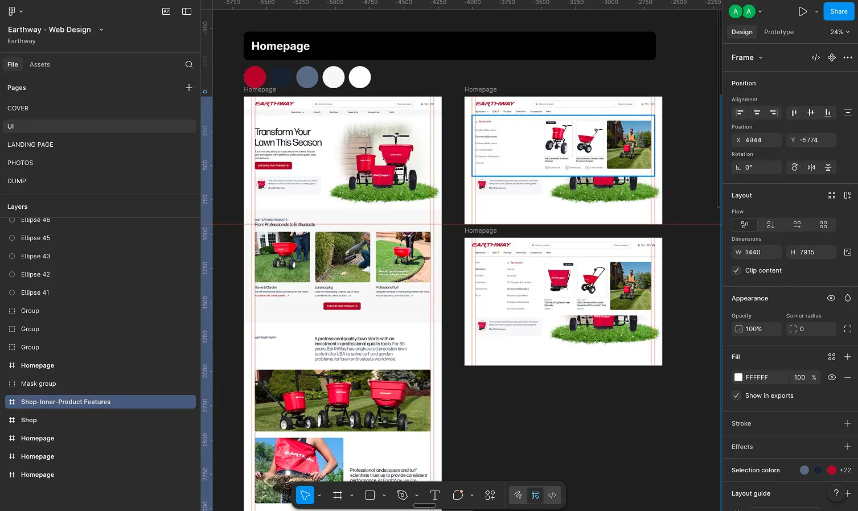Viewport: 858px width, 511px height.
Task: Select the Text tool
Action: coord(434,495)
